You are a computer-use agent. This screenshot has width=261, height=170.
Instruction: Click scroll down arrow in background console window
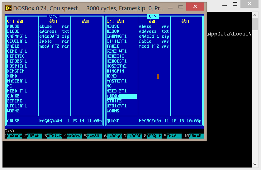[255, 164]
